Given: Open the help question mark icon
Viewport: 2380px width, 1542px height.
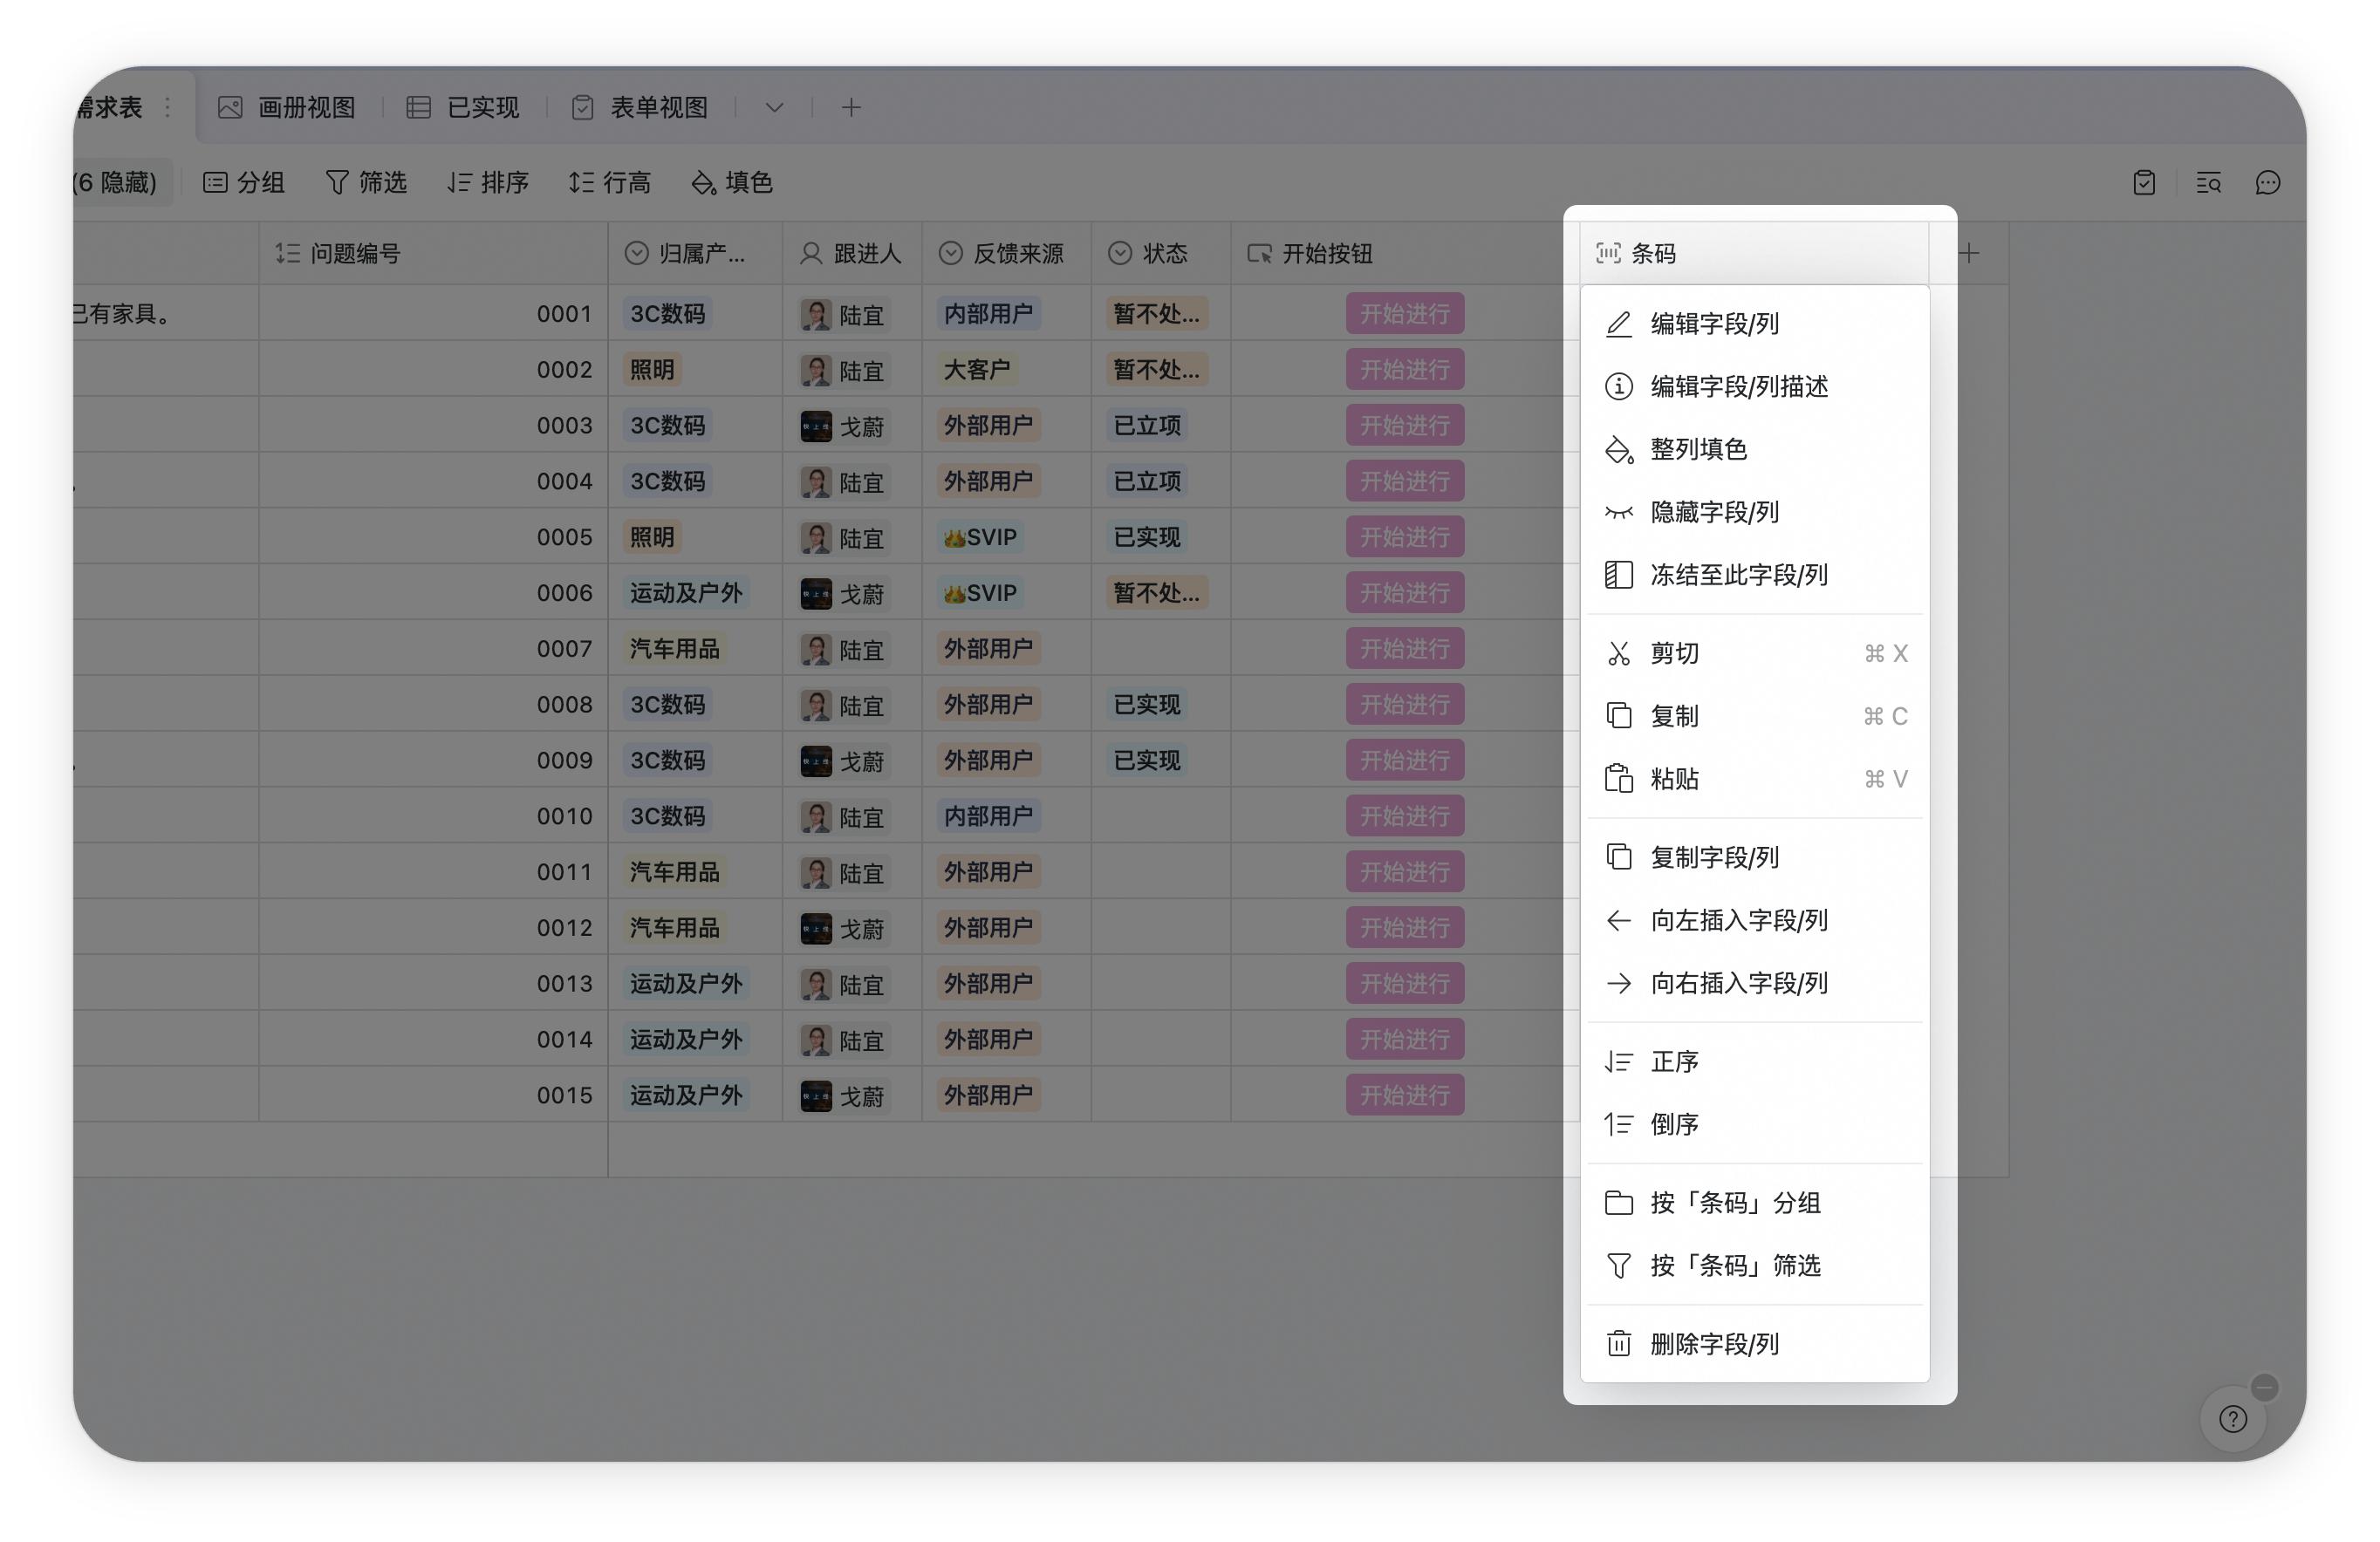Looking at the screenshot, I should pyautogui.click(x=2232, y=1419).
